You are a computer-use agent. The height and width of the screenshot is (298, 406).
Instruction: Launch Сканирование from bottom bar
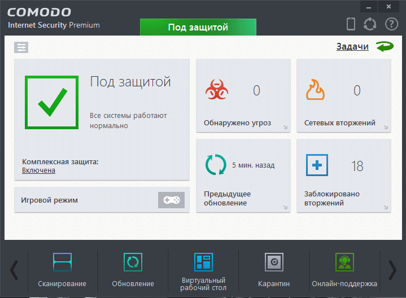[62, 270]
